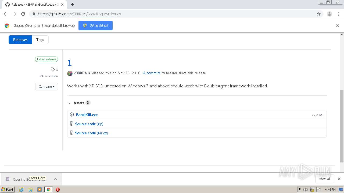Viewport: 344px width, 193px height.
Task: Click the volume speaker tray icon
Action: pyautogui.click(x=306, y=190)
